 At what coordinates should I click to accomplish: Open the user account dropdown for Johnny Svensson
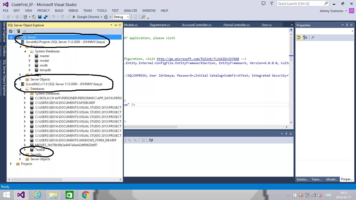point(346,11)
